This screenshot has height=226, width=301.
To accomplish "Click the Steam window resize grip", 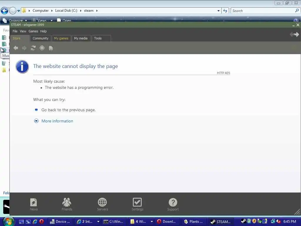I will click(x=297, y=212).
